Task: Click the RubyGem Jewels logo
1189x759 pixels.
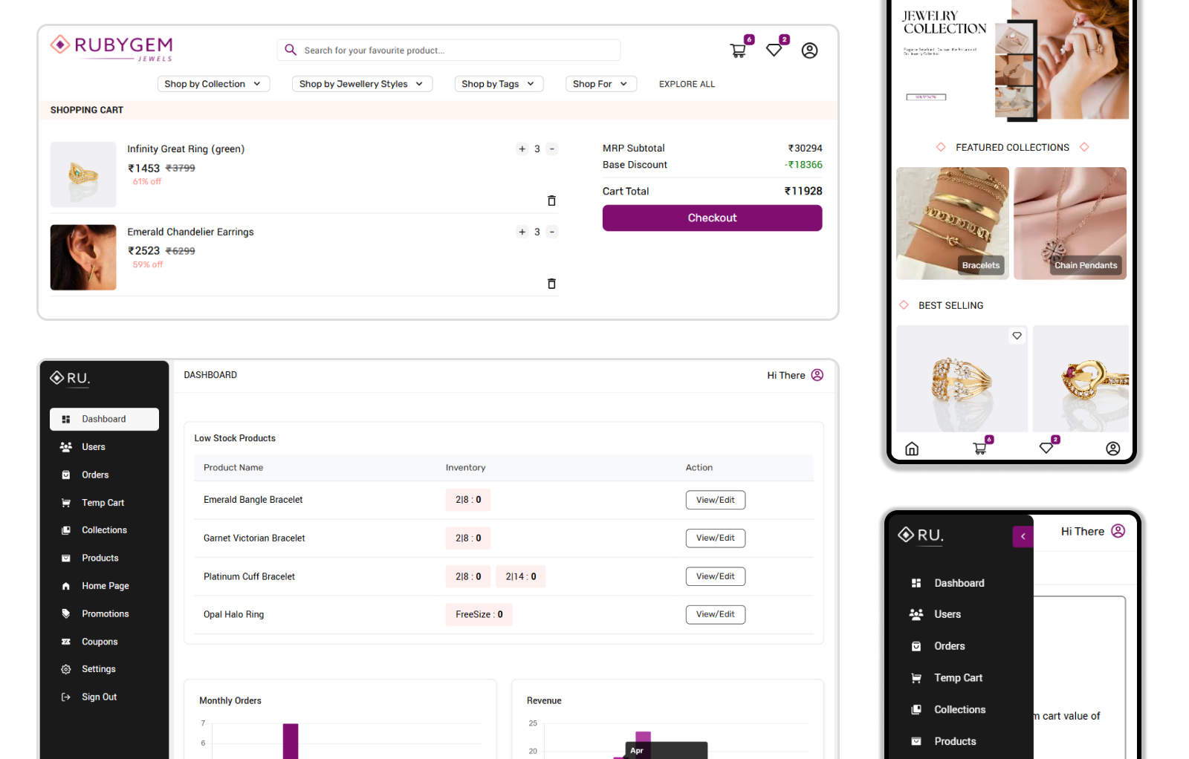Action: [111, 48]
